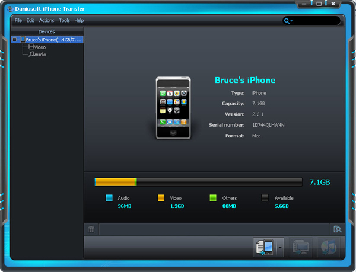This screenshot has width=356, height=272.
Task: Click the export to computer icon
Action: (x=300, y=247)
